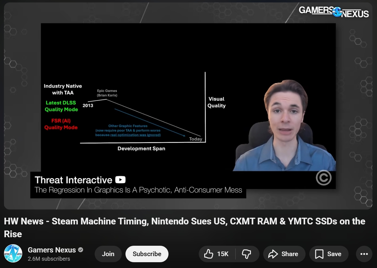Click the video player frame

tap(188, 106)
